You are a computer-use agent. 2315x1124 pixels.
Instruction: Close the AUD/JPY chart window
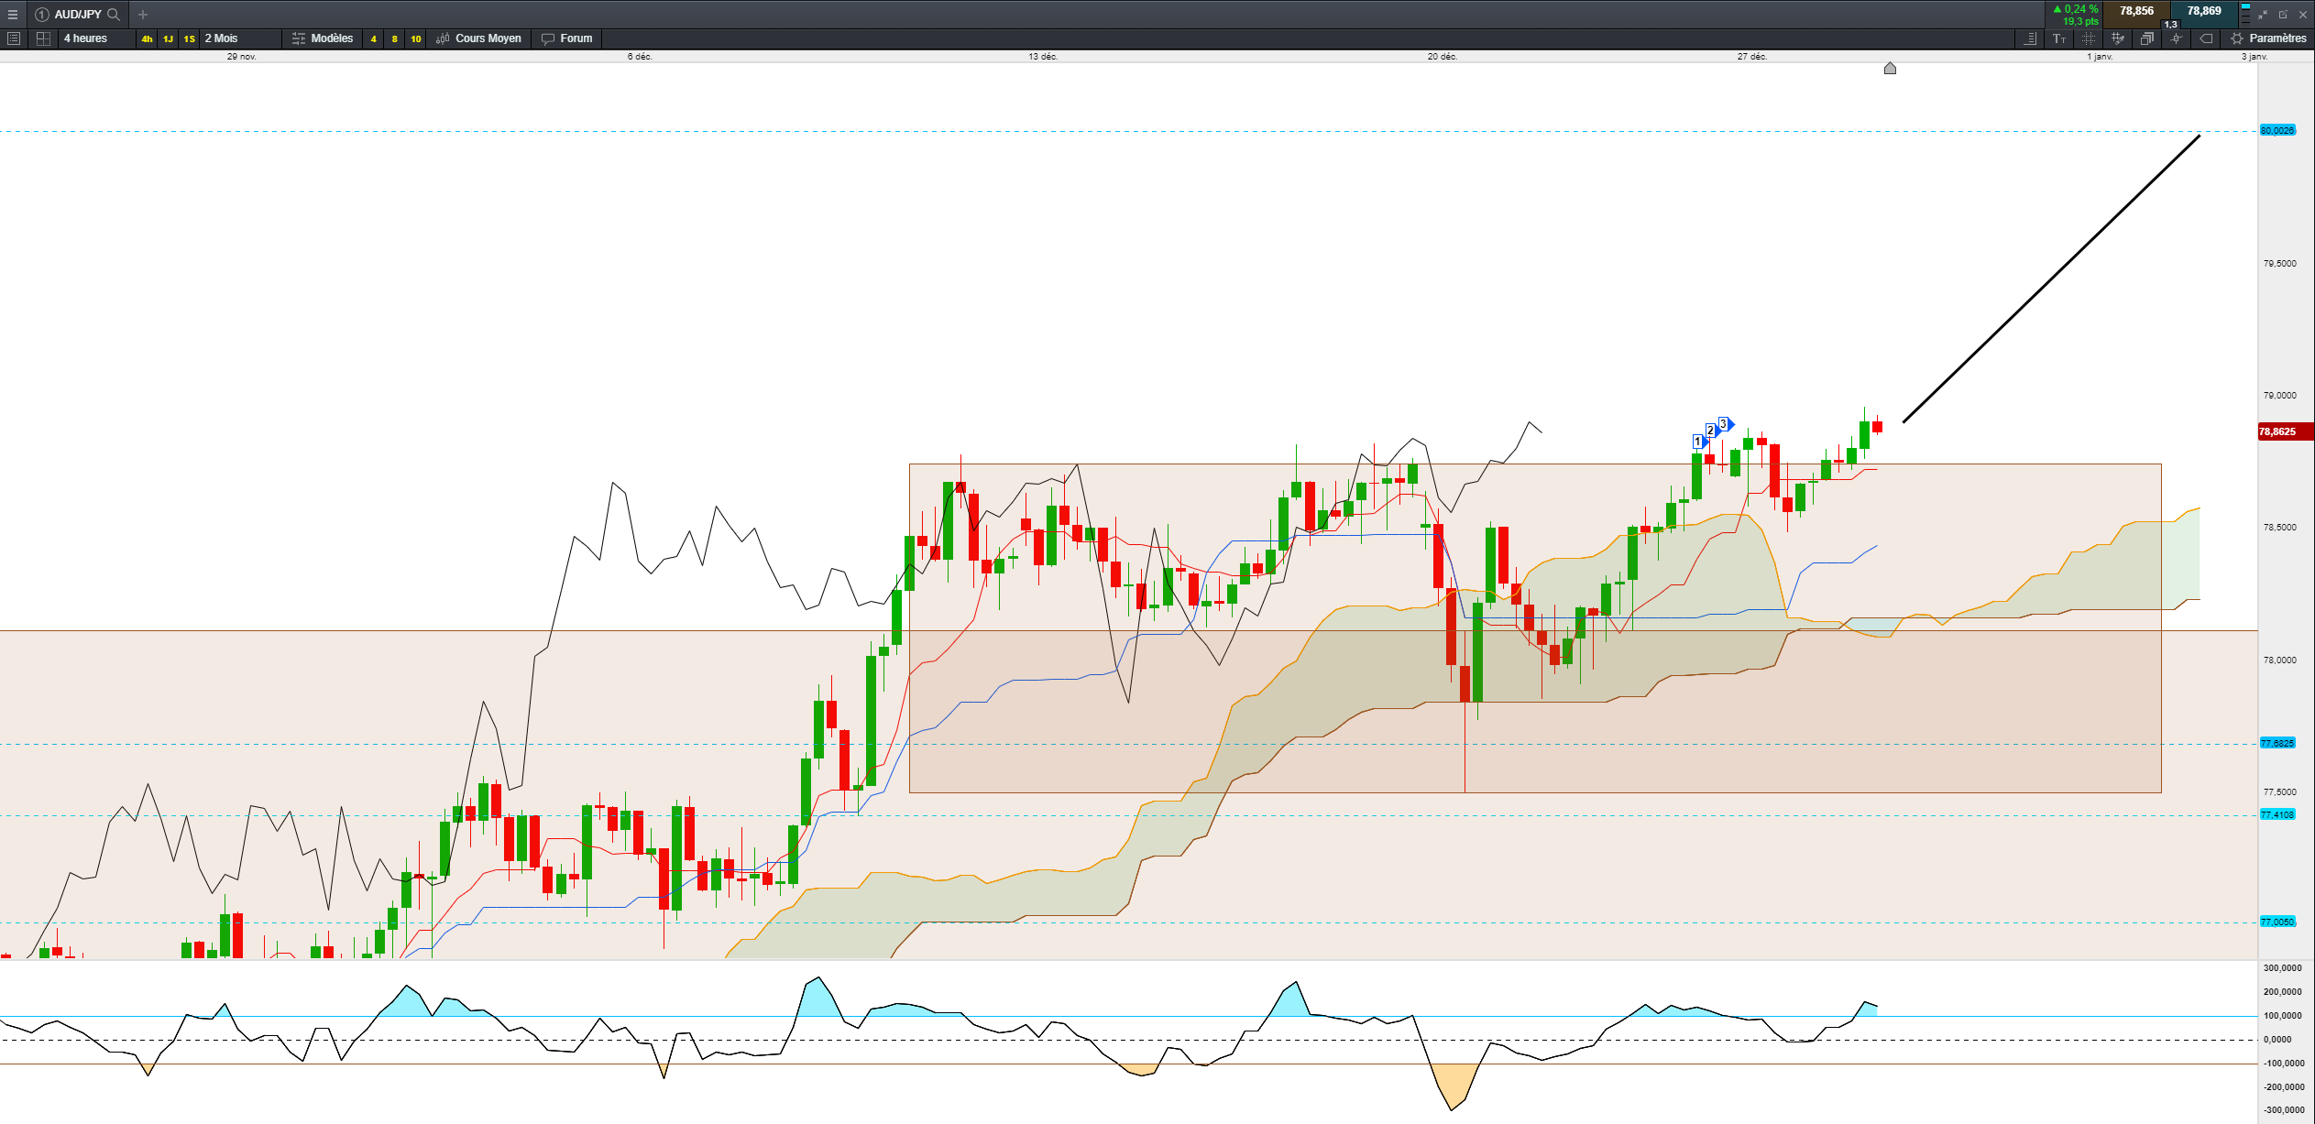(x=2303, y=15)
